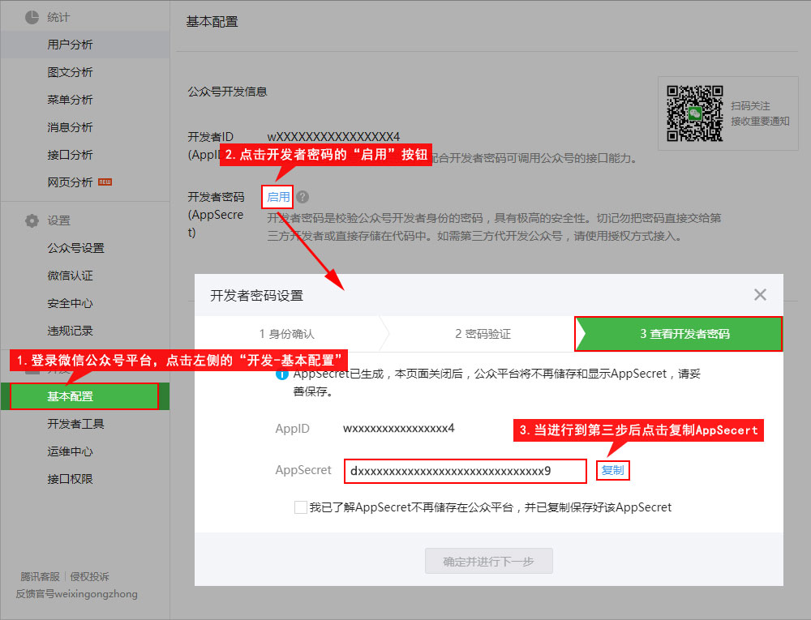The image size is (811, 620).
Task: Open 用户分析 in the sidebar
Action: pos(70,45)
